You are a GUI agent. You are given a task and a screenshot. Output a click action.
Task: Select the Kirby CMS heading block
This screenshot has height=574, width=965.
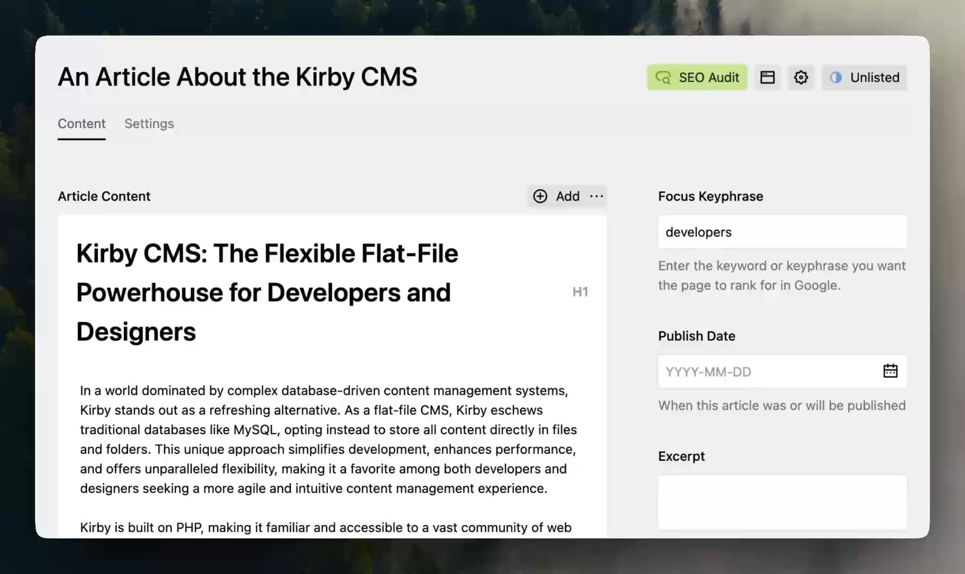[267, 292]
